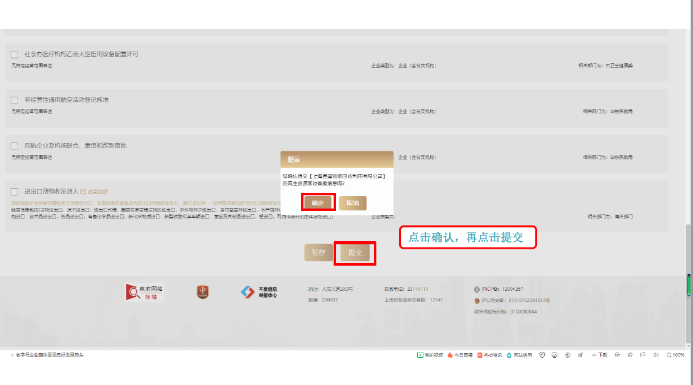Click 取消 in the 提示 dialog
693x385 pixels.
[352, 203]
